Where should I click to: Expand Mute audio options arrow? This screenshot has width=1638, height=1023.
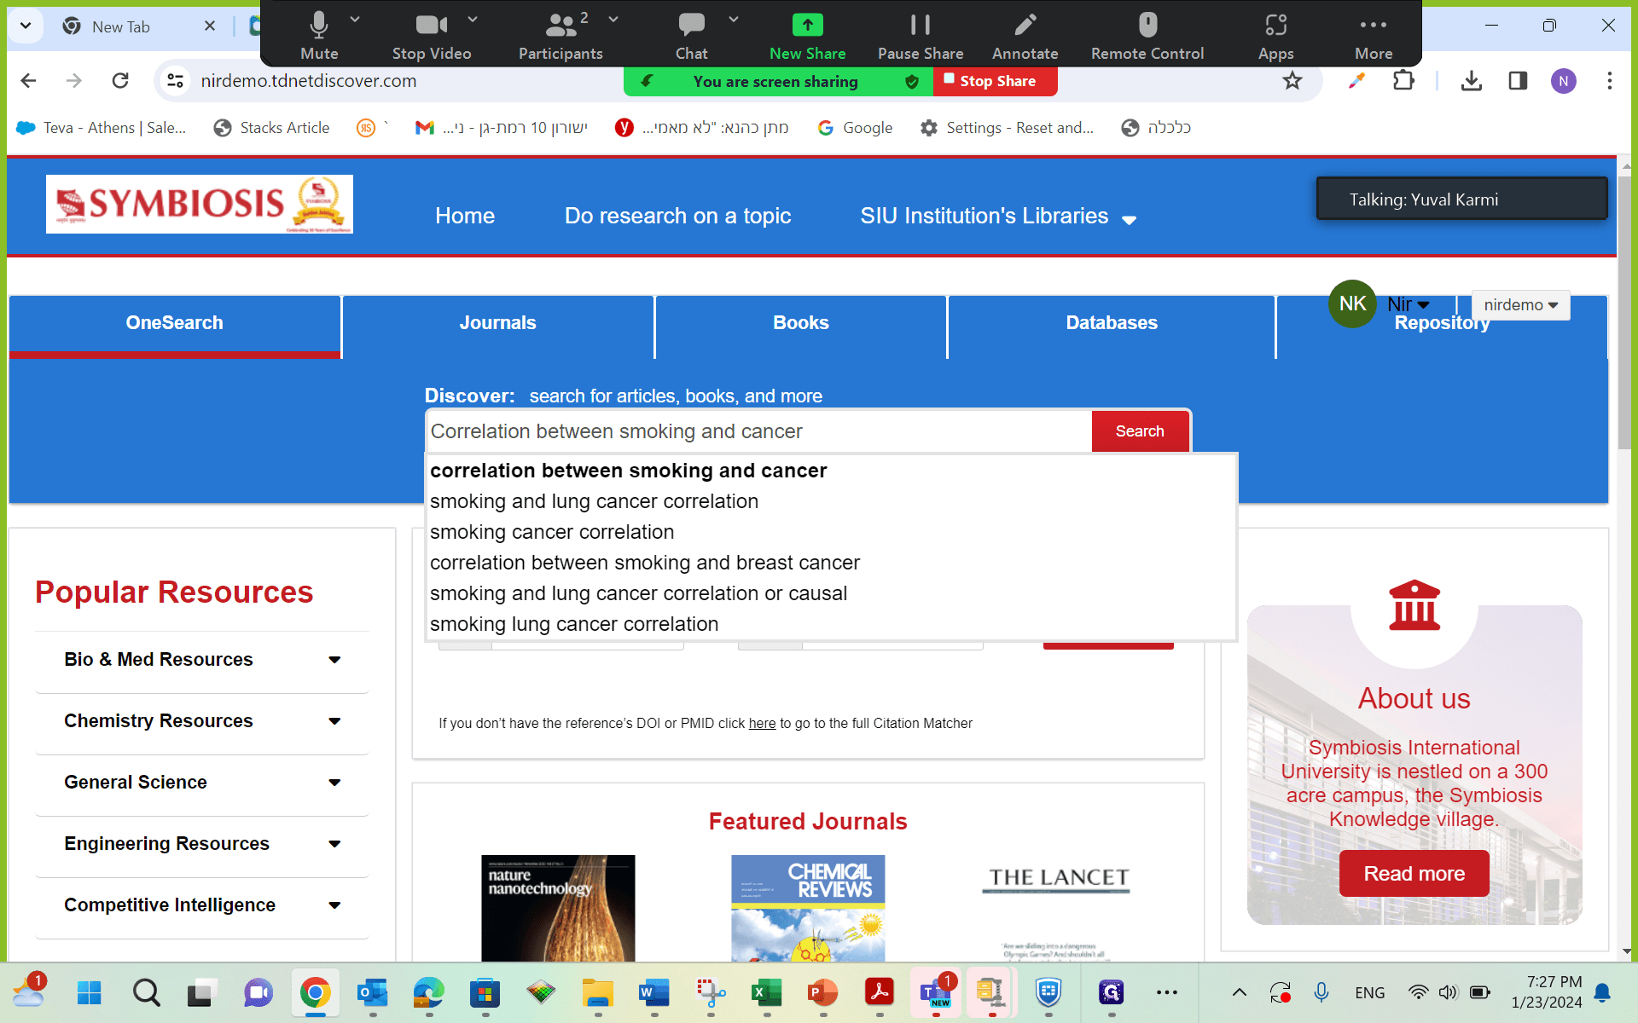coord(355,19)
